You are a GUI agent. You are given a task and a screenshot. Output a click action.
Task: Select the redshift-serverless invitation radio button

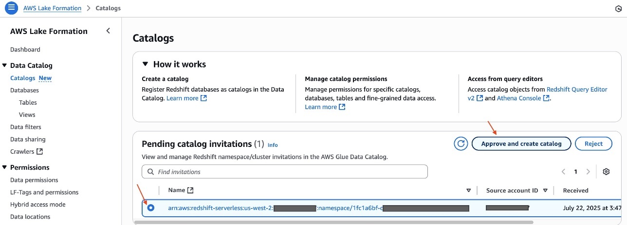coord(151,208)
